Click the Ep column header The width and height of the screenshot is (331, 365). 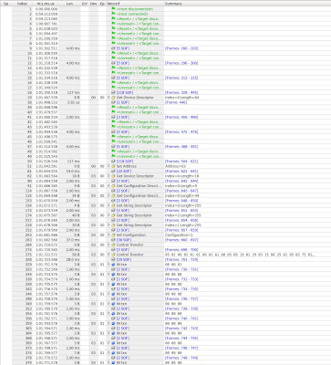102,4
